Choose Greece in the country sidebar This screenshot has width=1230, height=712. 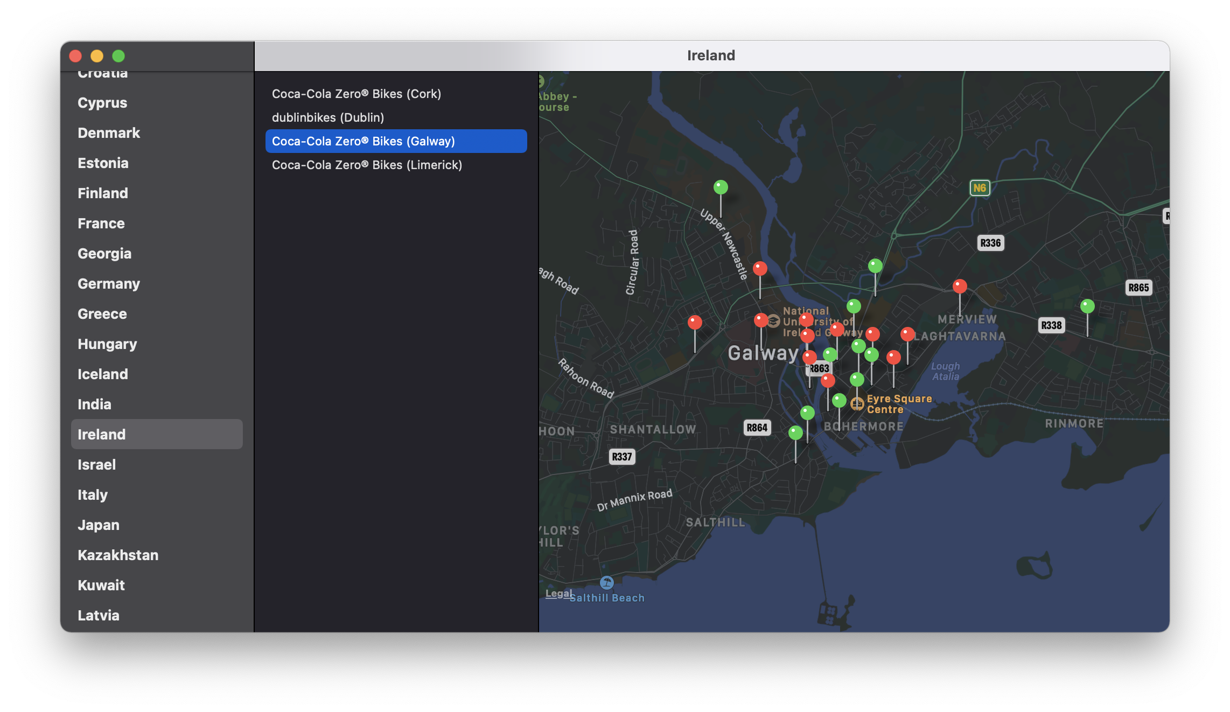pyautogui.click(x=157, y=313)
